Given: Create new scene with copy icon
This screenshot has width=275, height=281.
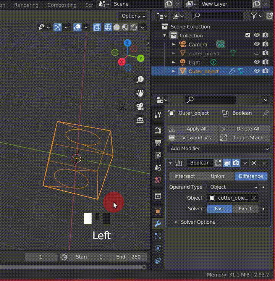Looking at the screenshot, I should click(x=169, y=4).
